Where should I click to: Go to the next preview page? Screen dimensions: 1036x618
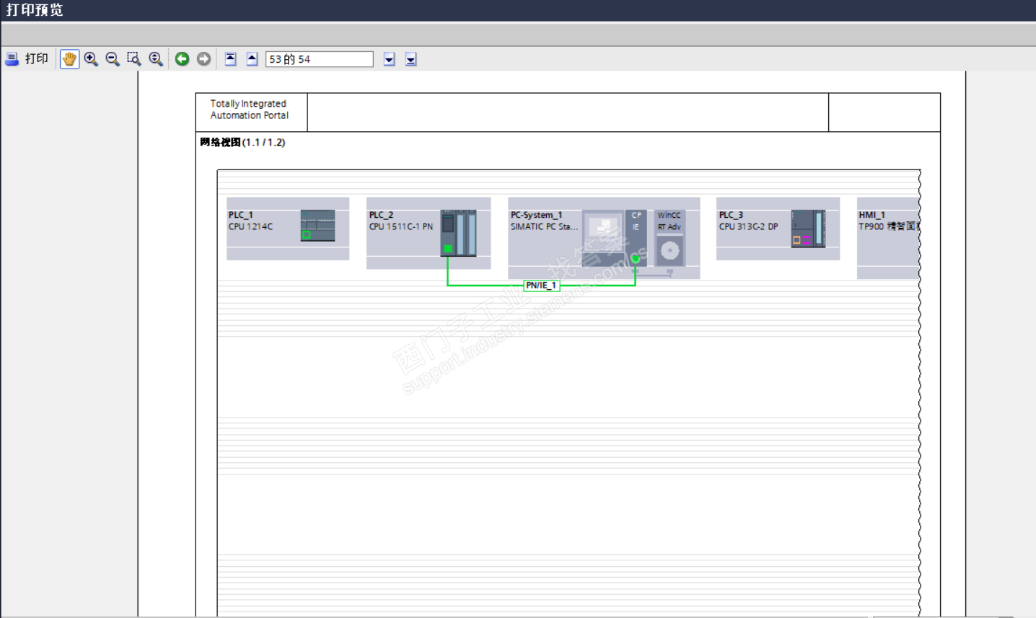click(x=390, y=59)
